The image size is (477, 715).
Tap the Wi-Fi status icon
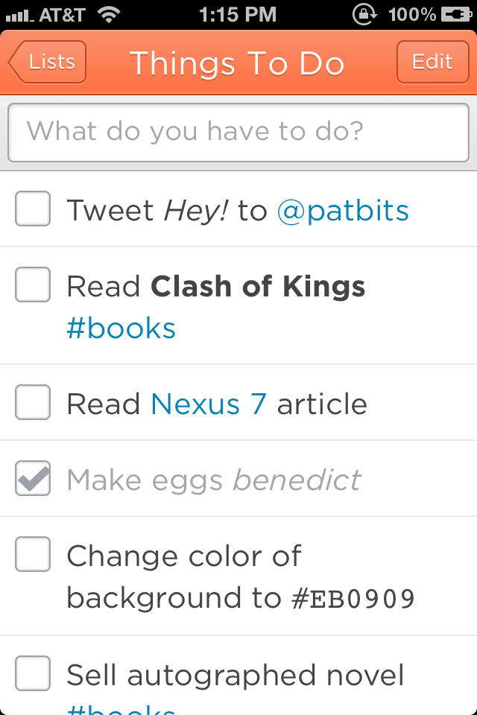coord(109,15)
